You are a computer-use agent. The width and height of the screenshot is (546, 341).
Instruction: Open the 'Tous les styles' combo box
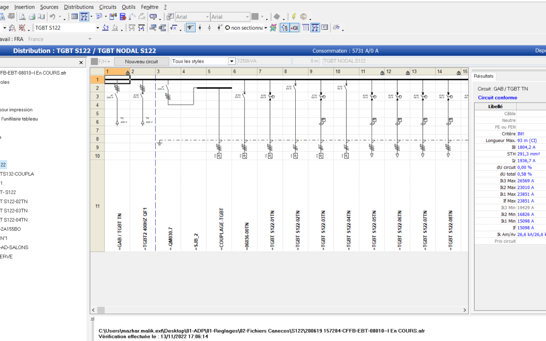coord(232,61)
